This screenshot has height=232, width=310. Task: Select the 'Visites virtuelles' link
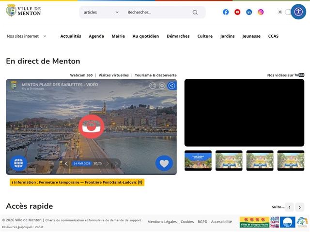(x=114, y=75)
